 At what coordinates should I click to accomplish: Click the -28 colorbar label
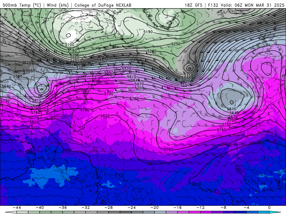109,208
